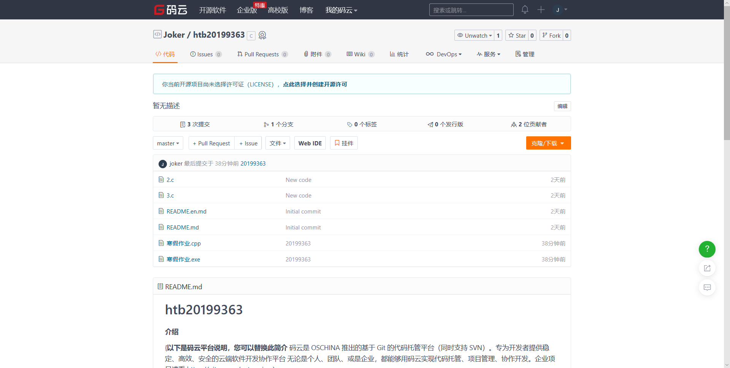Click the floating feedback chat icon
Screen dimensions: 730x368
coord(707,287)
